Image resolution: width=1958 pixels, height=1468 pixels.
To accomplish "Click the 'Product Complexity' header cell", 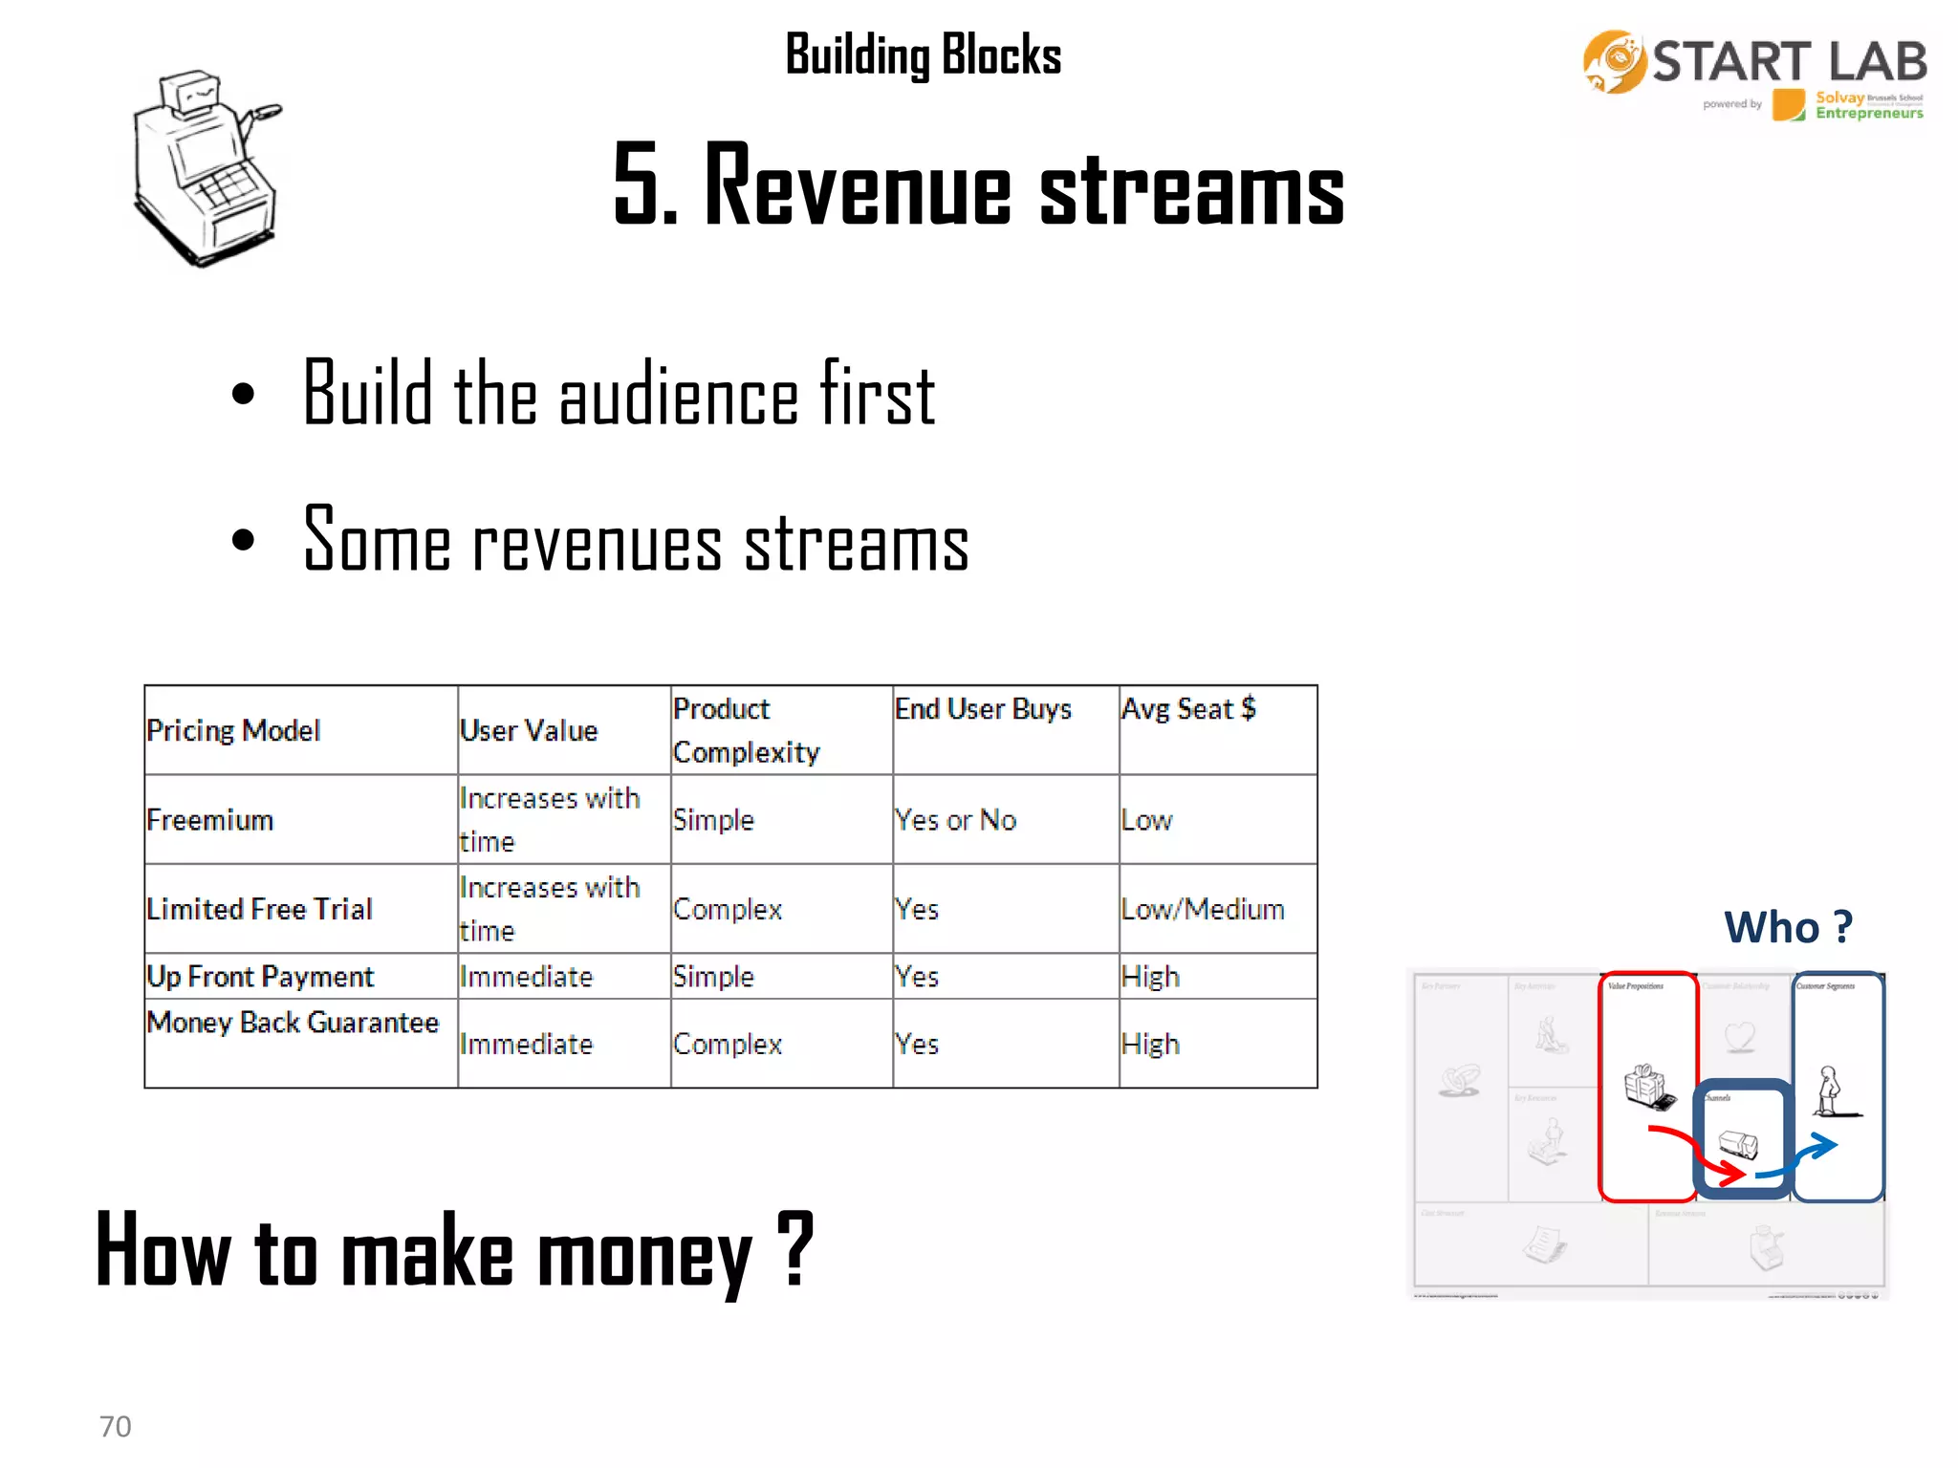I will 781,730.
